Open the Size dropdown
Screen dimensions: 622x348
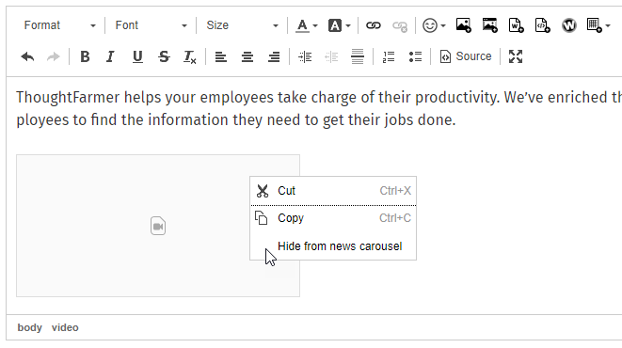coord(242,25)
